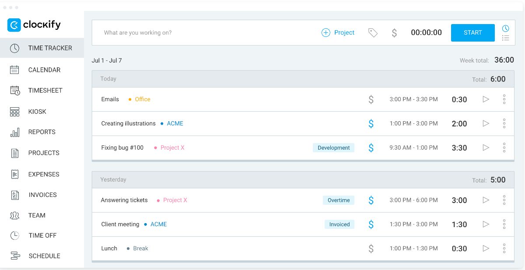Click the 1:30 duration value

[x=459, y=224]
